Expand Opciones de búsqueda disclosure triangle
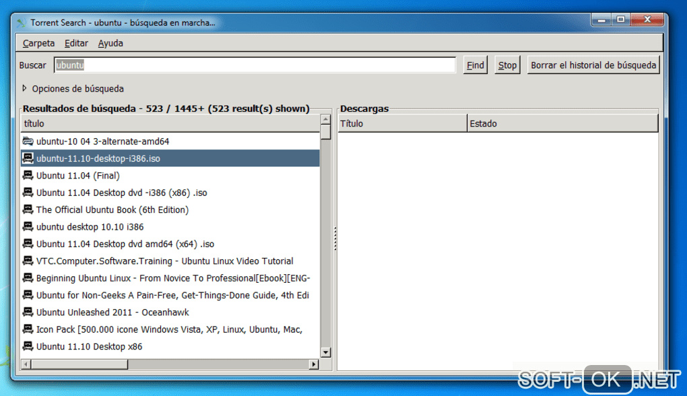Screen dimensions: 687x396 24,88
